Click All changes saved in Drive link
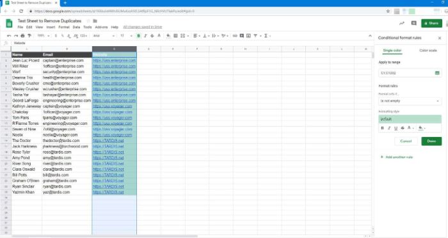The image size is (448, 238). [143, 27]
